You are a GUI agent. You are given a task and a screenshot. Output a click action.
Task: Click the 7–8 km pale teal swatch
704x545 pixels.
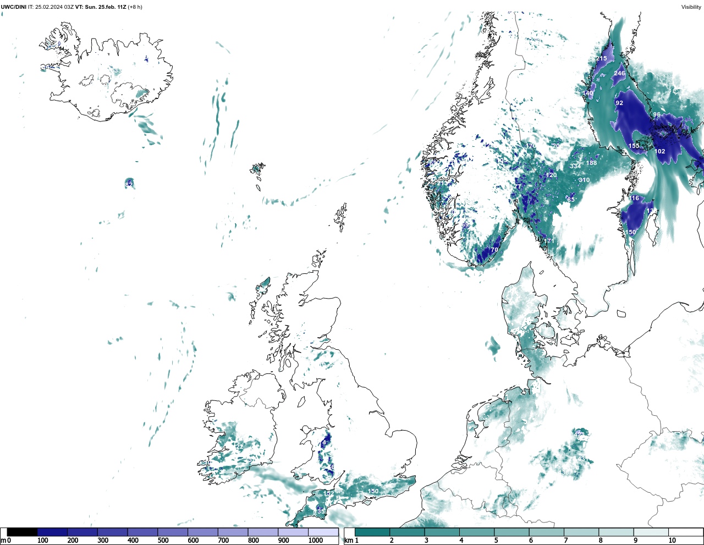(581, 532)
